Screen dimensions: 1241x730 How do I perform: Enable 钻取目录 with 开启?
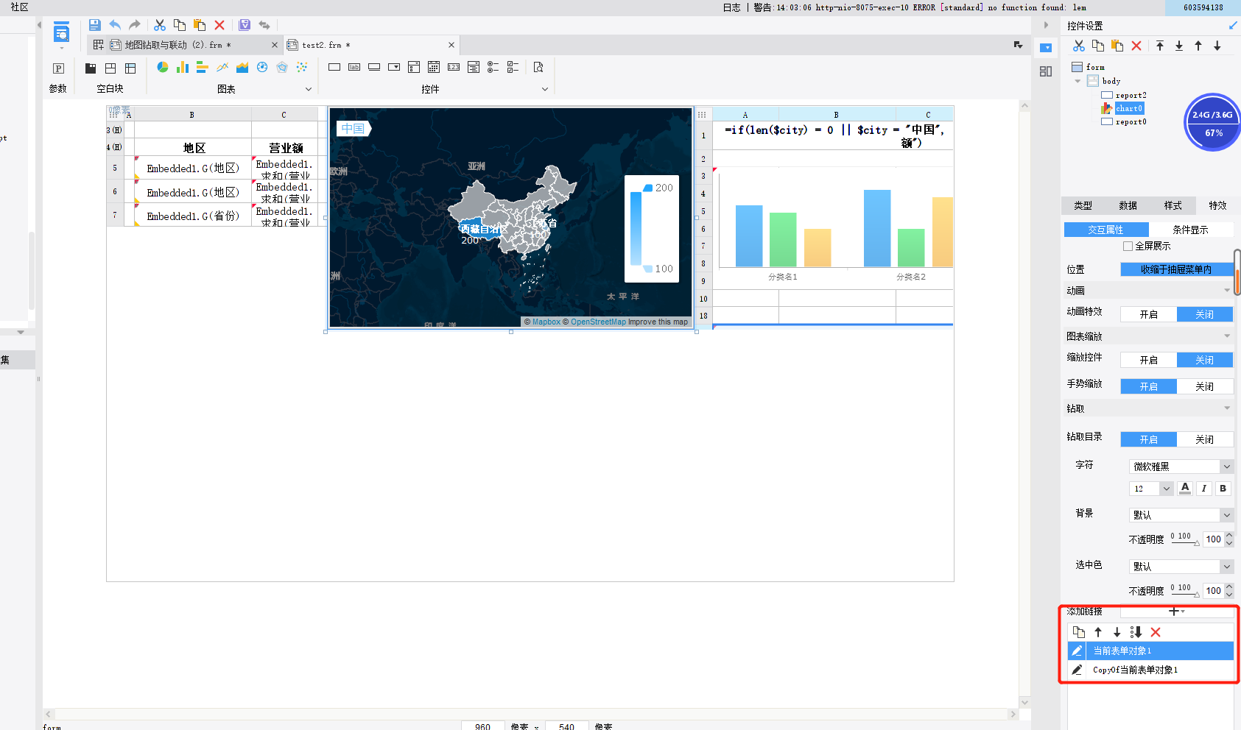click(1149, 439)
